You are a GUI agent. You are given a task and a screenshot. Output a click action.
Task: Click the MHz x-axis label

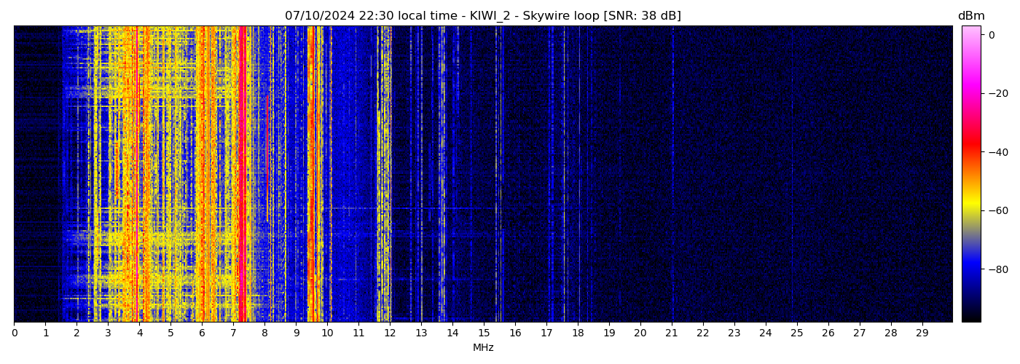[x=483, y=348]
